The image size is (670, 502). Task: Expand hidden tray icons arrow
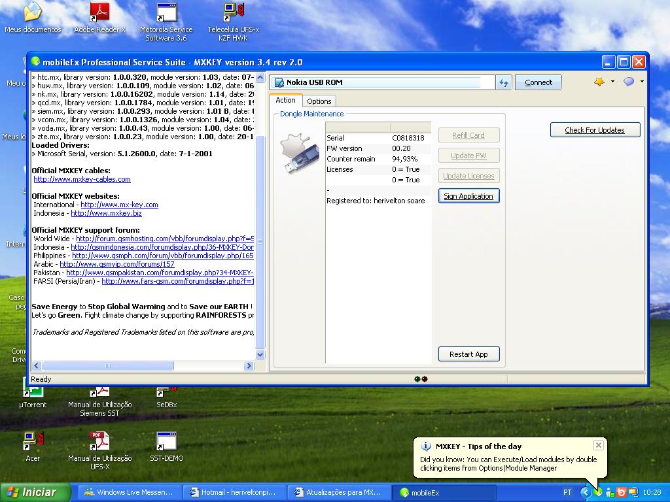point(586,492)
